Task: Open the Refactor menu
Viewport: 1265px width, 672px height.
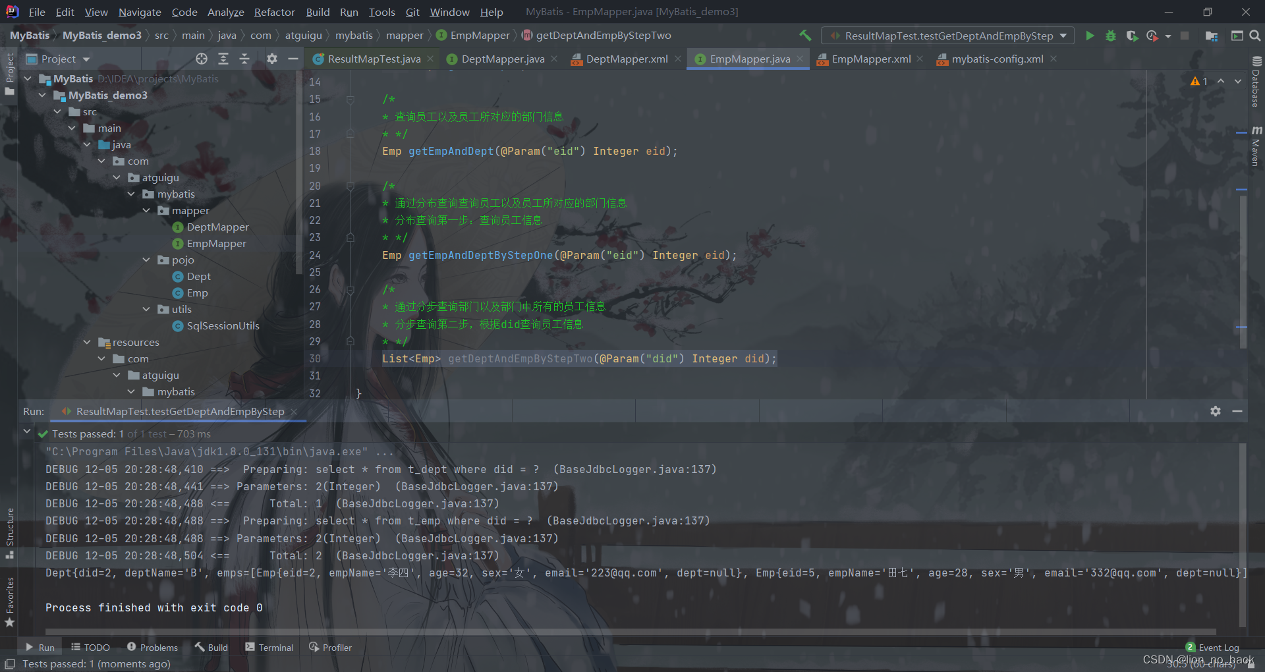Action: pos(274,12)
